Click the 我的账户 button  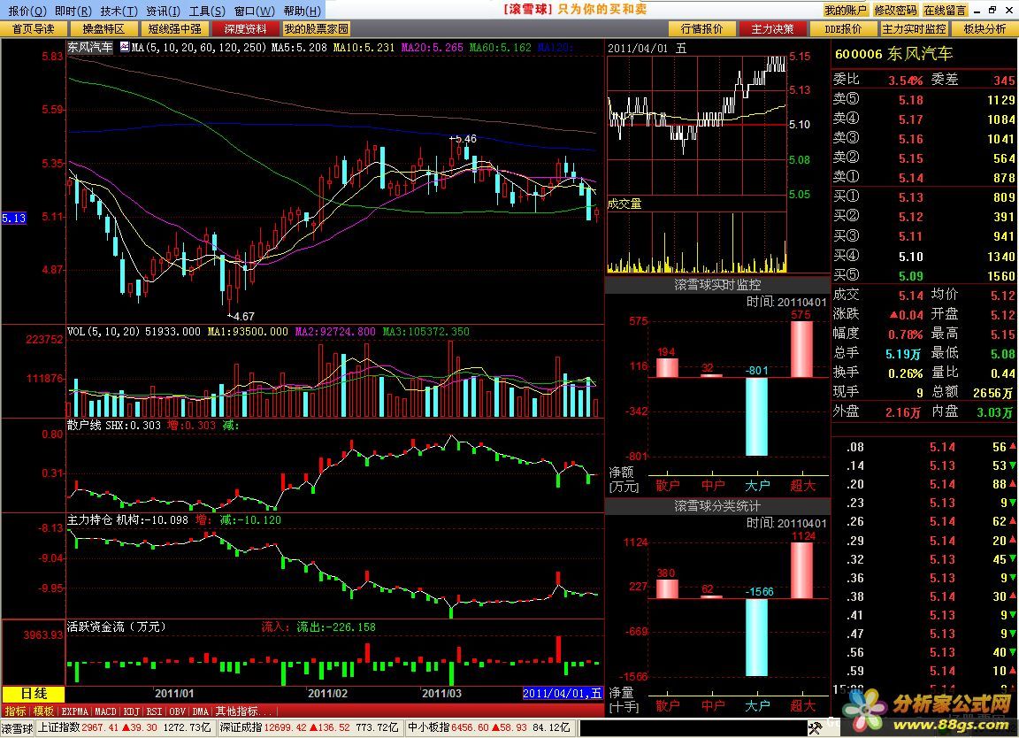click(846, 11)
